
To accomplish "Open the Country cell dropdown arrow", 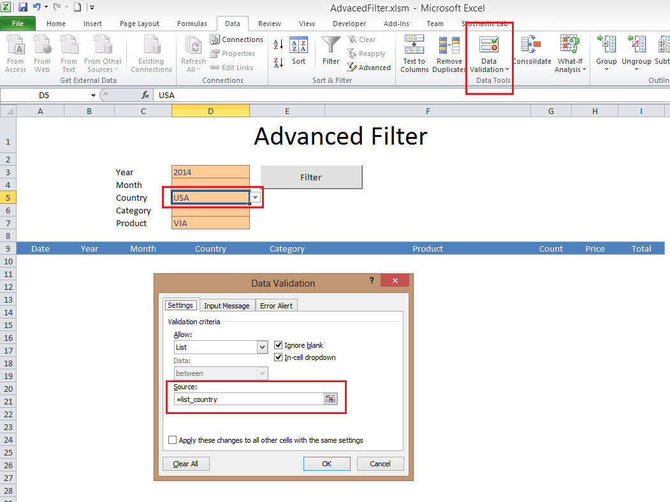I will [x=255, y=197].
